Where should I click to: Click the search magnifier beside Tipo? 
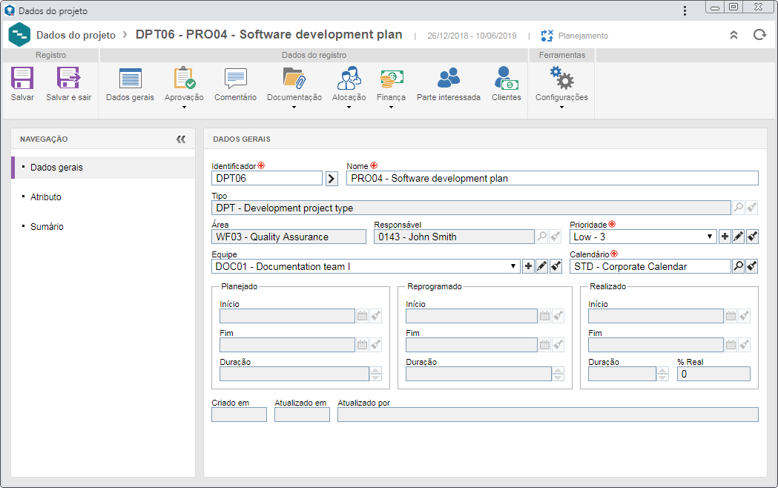[738, 208]
